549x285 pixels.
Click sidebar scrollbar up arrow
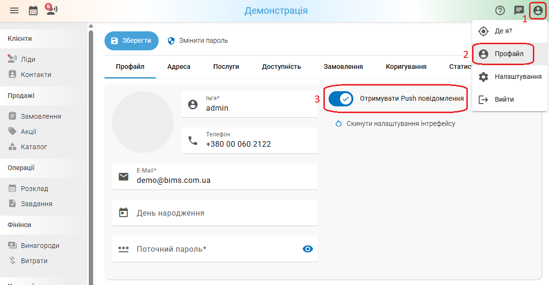coord(91,26)
